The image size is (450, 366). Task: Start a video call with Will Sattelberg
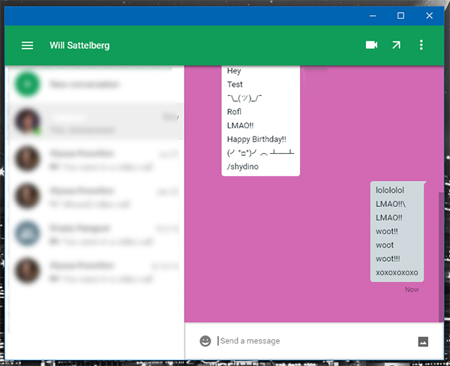click(x=370, y=46)
